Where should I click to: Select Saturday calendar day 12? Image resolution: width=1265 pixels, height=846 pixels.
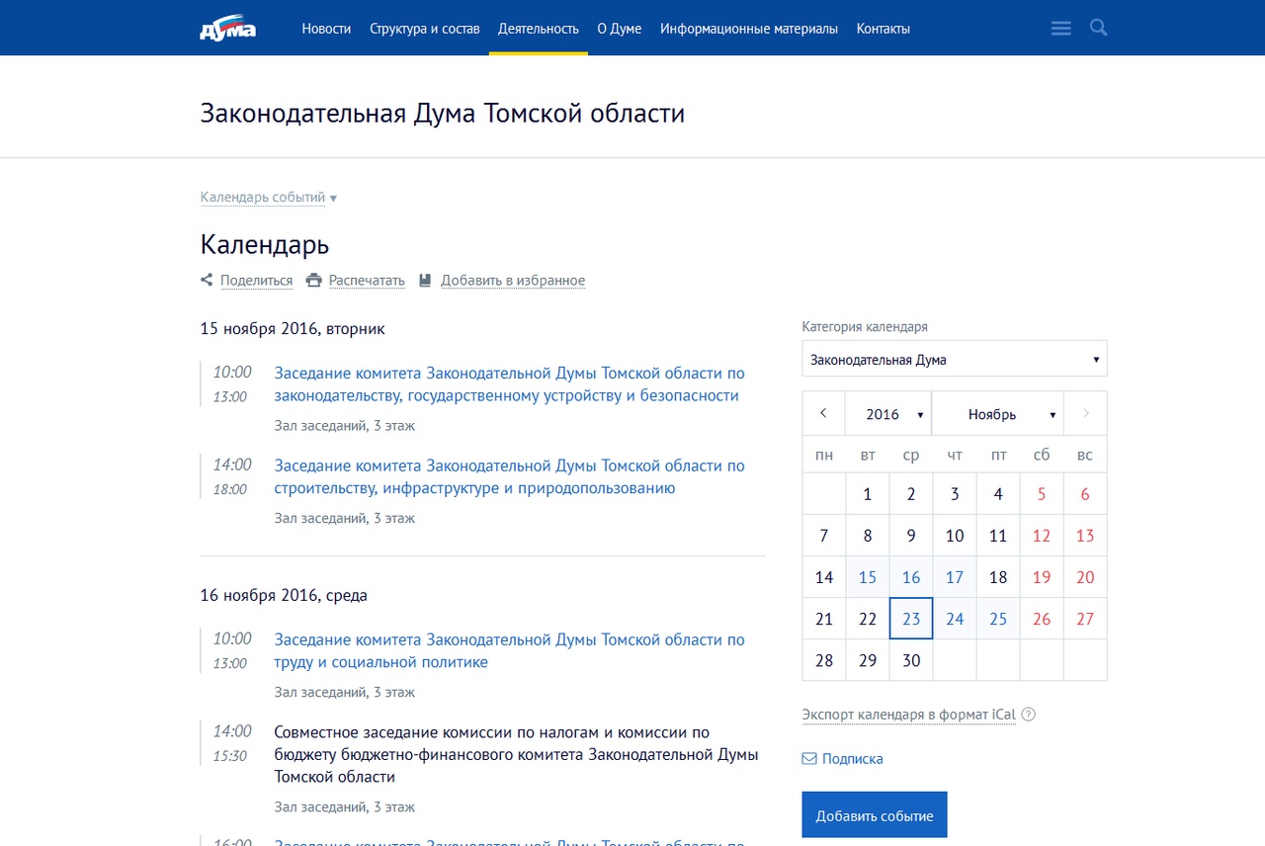click(1042, 536)
